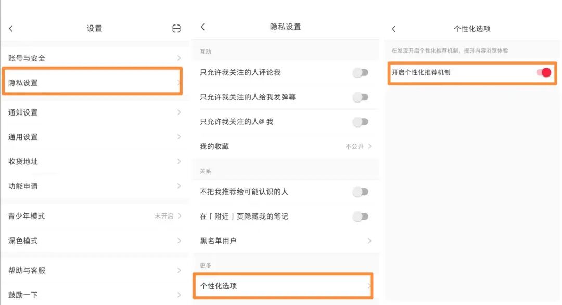Toggle 只允许我关注的人@我 switch
Viewport: 562px width, 305px height.
point(361,122)
